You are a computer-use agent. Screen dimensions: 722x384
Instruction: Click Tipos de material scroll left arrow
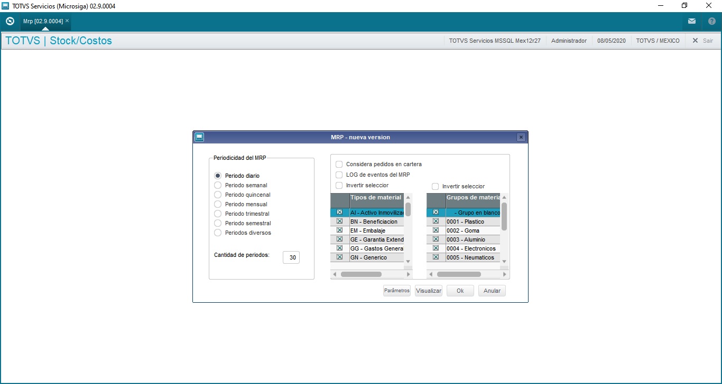click(x=335, y=274)
